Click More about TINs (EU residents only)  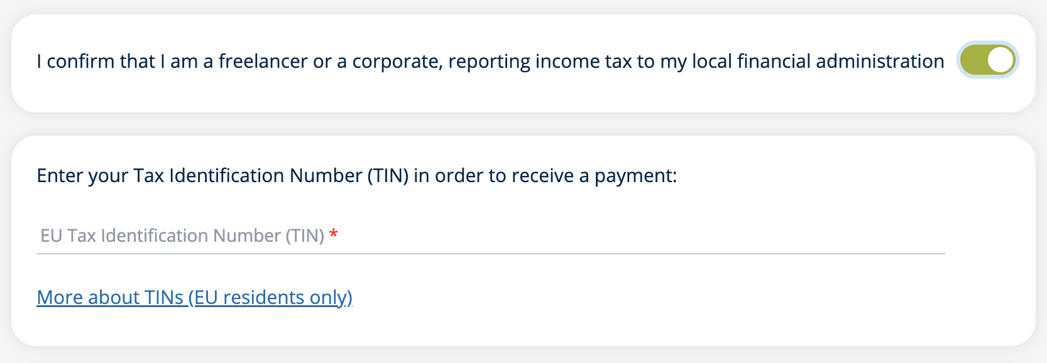pos(195,297)
